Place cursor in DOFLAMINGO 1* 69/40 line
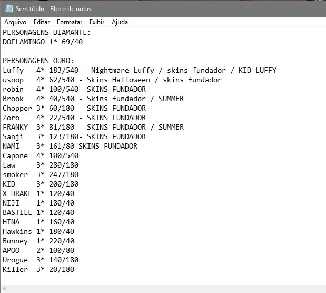Screen dimensions: 326x293 coord(43,42)
